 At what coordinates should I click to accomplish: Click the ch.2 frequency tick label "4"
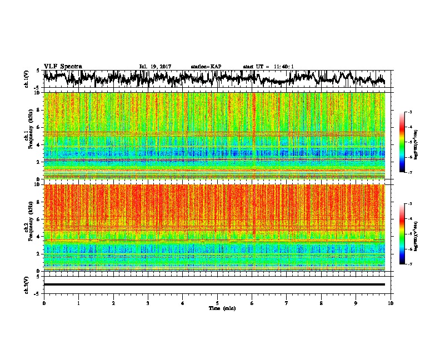[x=39, y=237]
